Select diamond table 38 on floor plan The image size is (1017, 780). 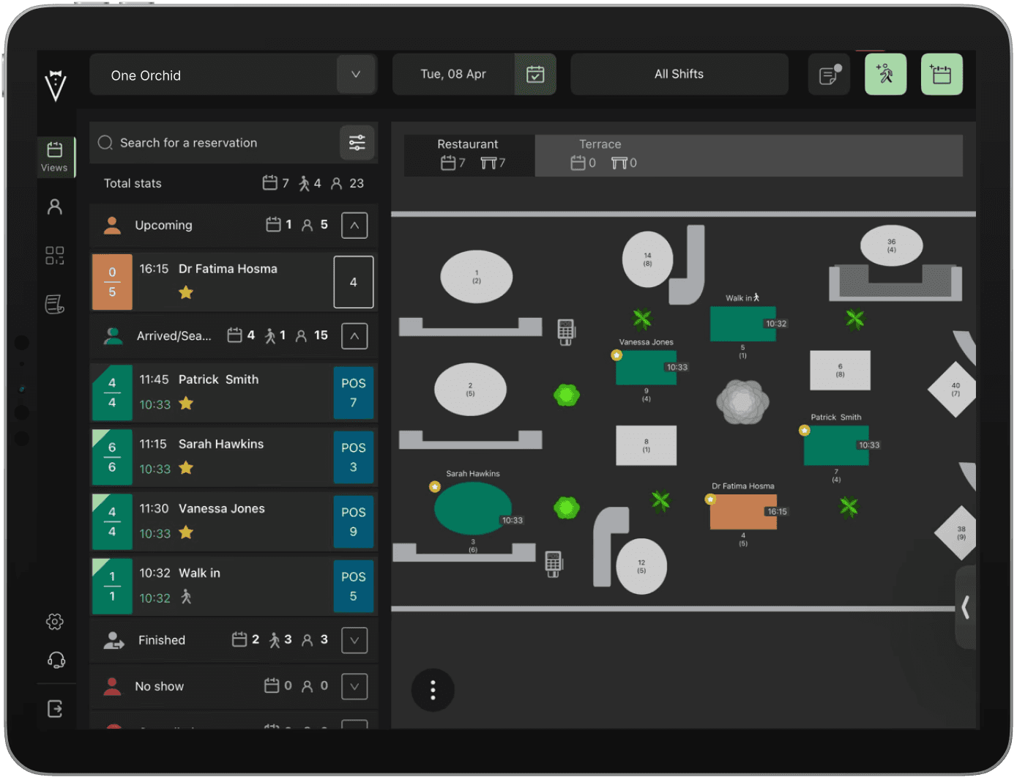tap(958, 532)
